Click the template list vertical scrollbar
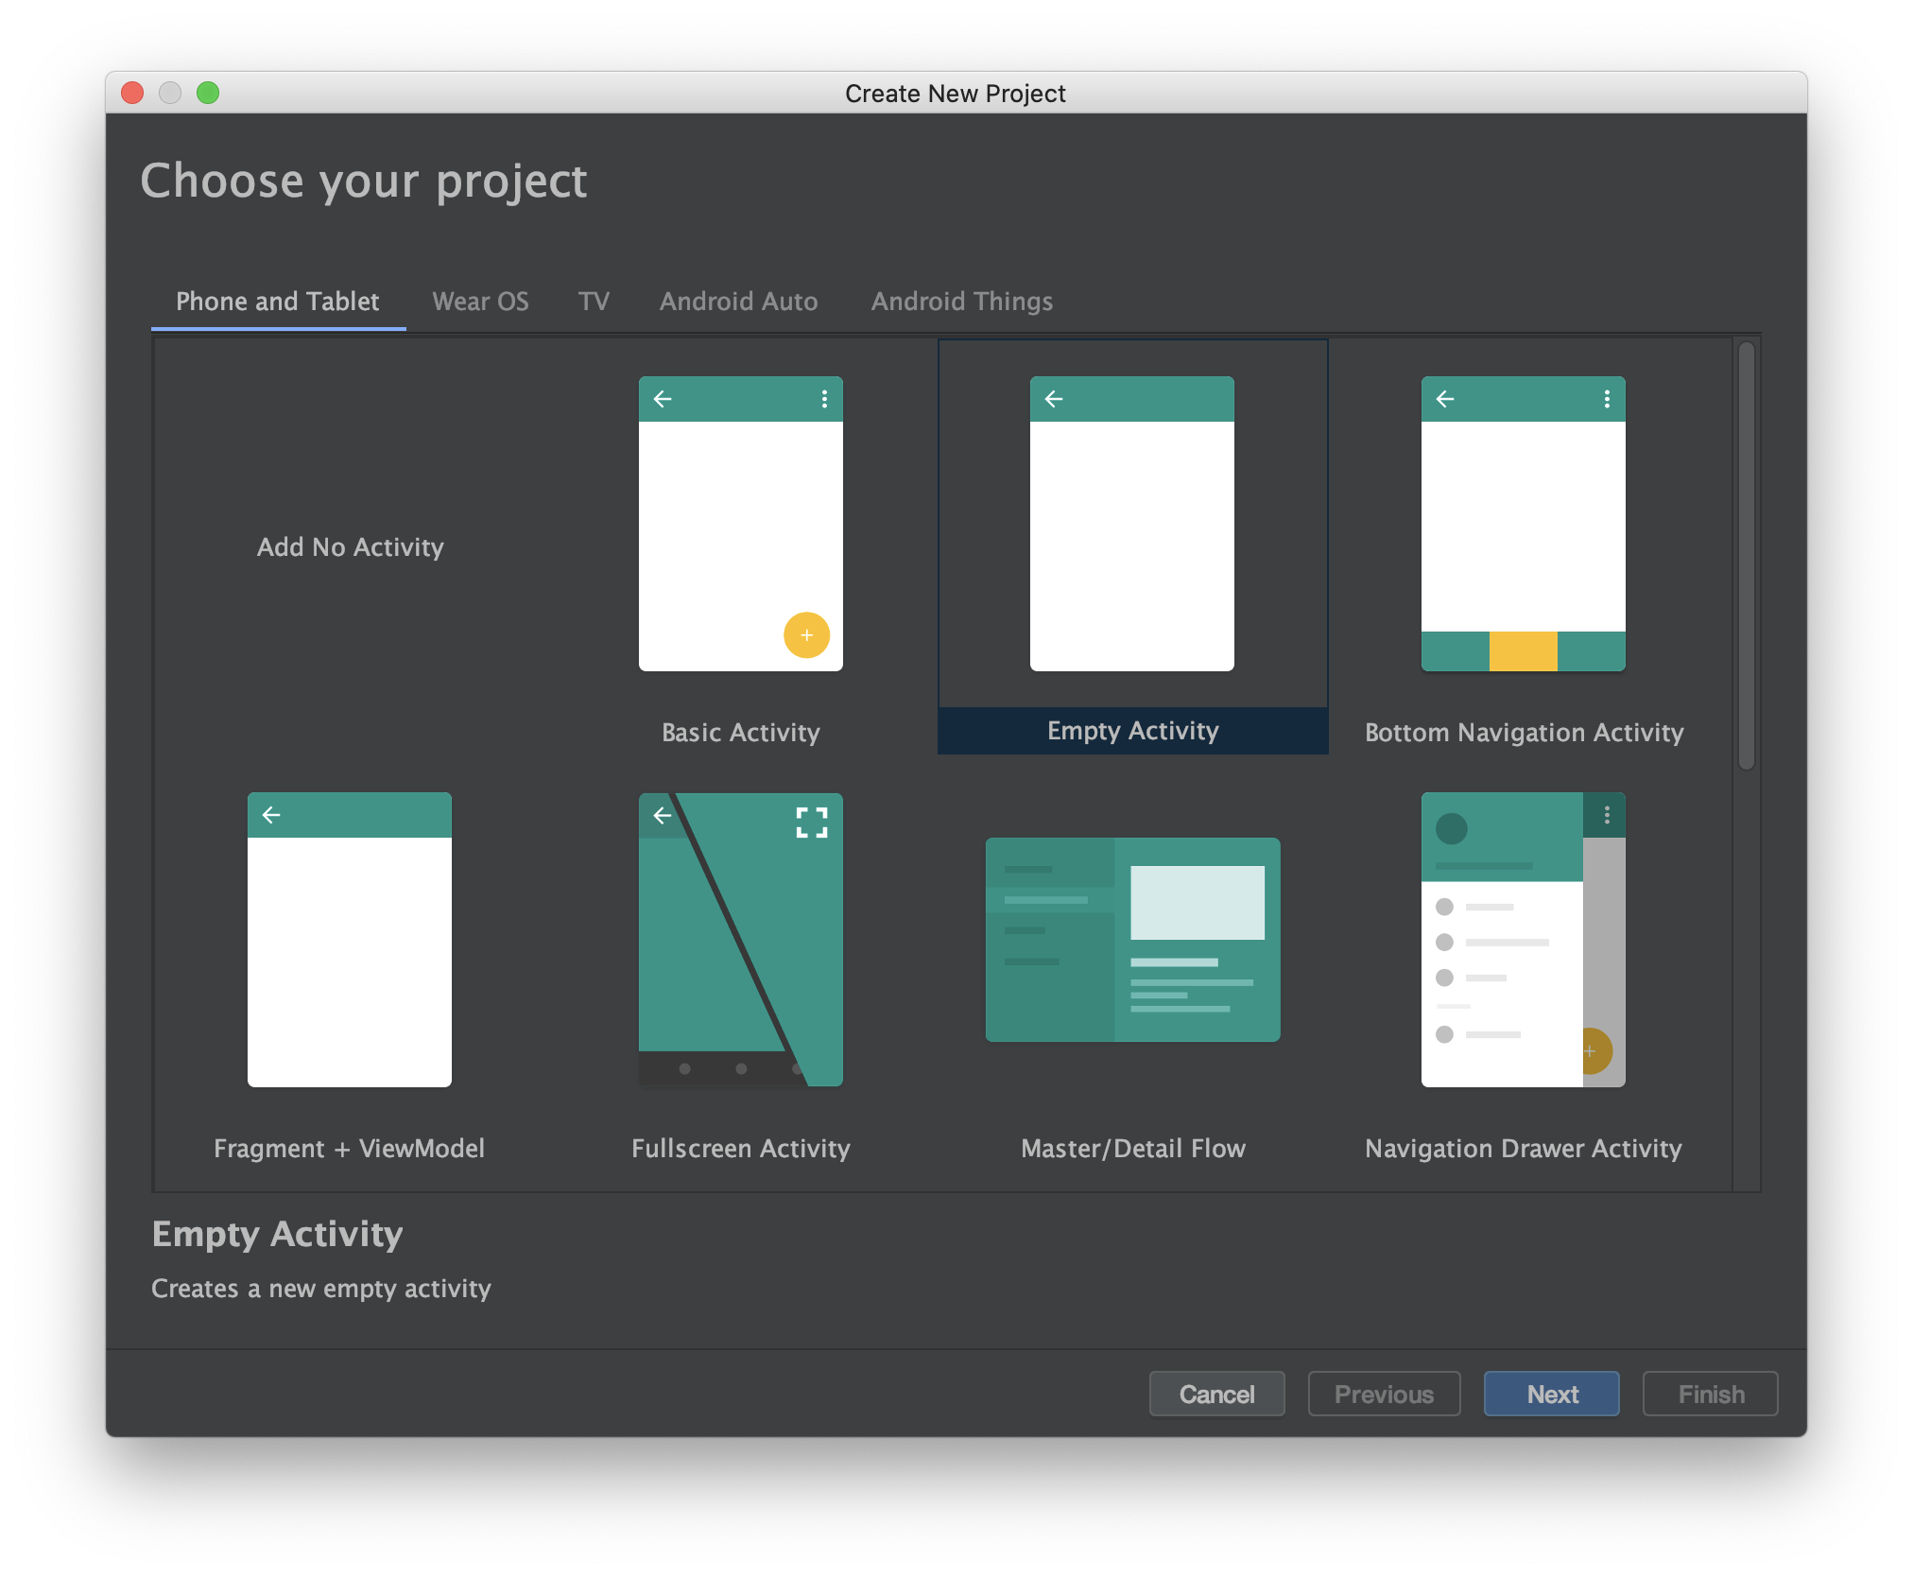Image resolution: width=1913 pixels, height=1577 pixels. pos(1746,556)
